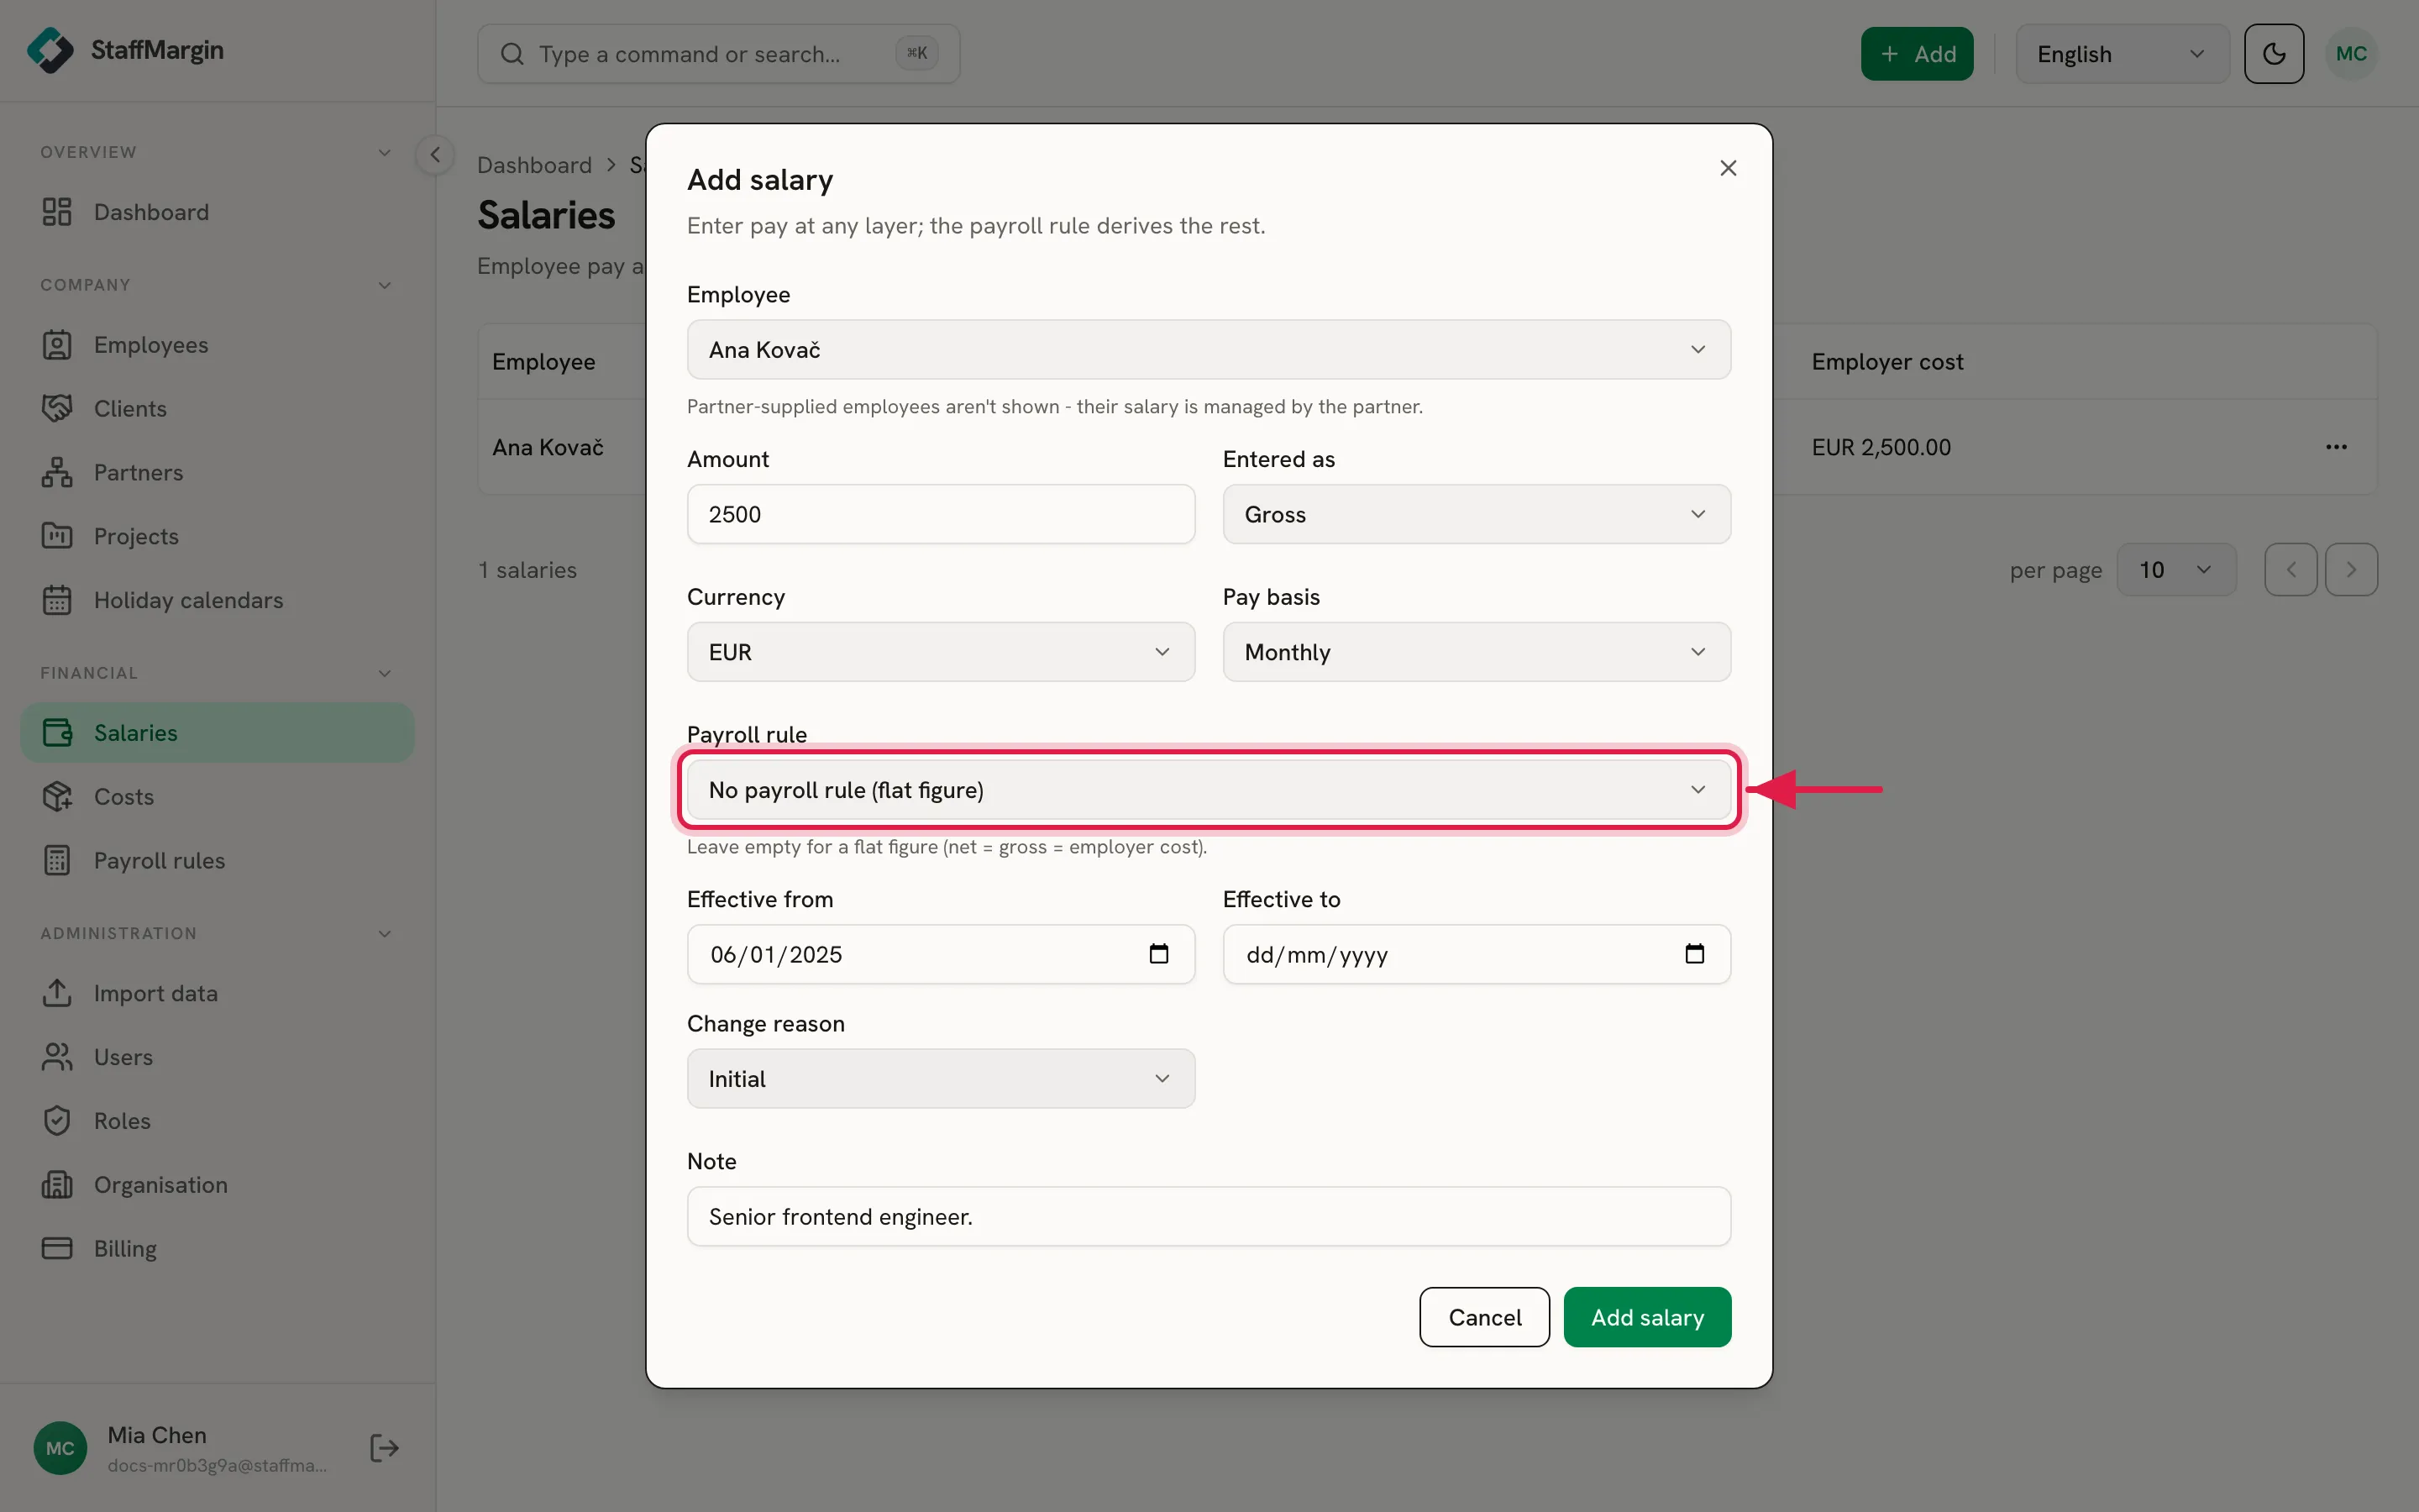Go to Clients in sidebar
This screenshot has width=2419, height=1512.
tap(217, 409)
